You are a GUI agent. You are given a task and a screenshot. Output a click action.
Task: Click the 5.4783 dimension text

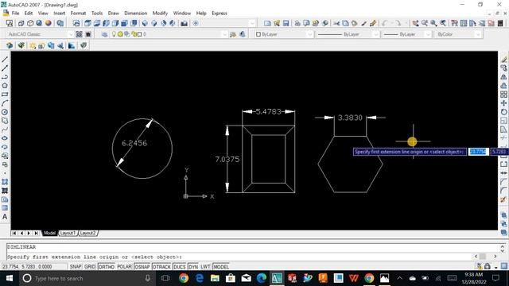269,111
